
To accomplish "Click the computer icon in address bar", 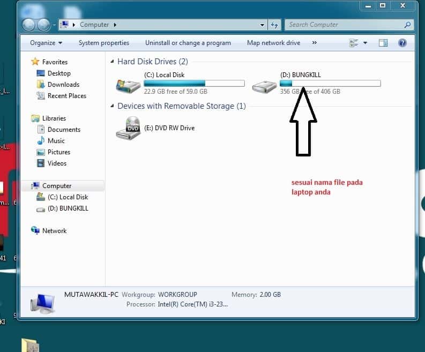I will point(64,25).
